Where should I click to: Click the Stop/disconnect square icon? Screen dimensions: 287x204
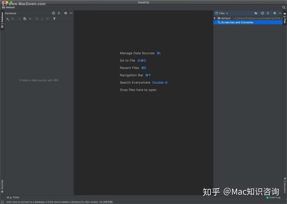(x=30, y=19)
